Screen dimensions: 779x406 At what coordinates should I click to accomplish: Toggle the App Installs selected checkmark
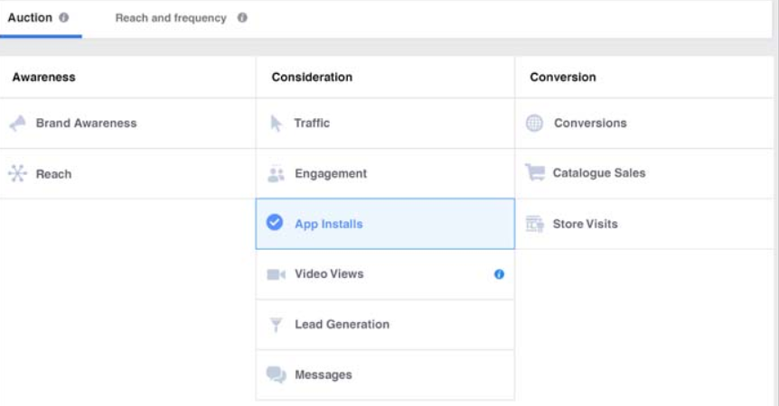[276, 224]
